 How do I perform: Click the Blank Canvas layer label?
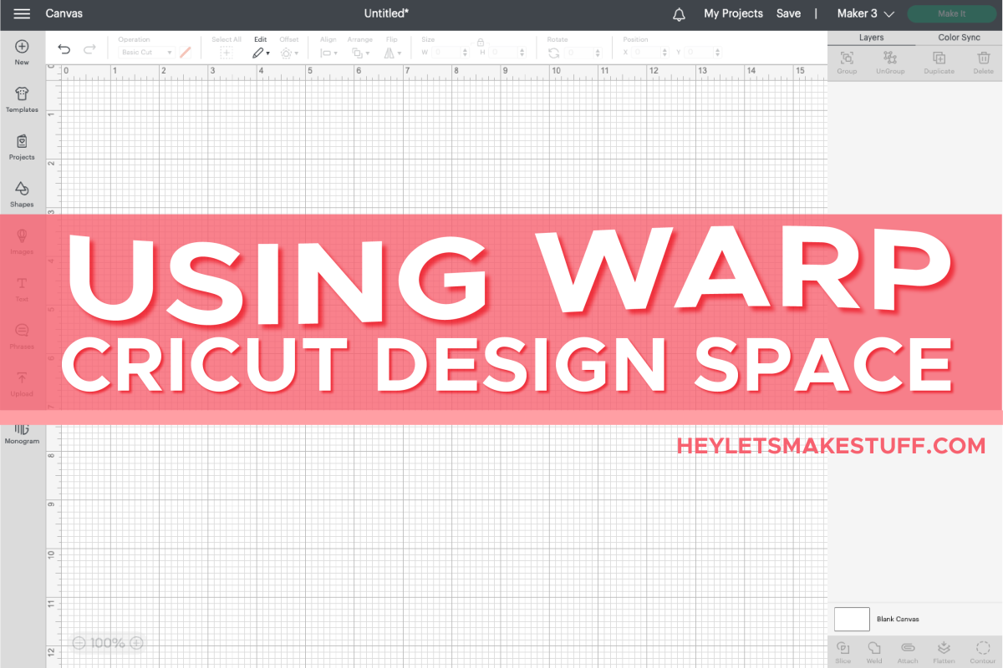898,620
